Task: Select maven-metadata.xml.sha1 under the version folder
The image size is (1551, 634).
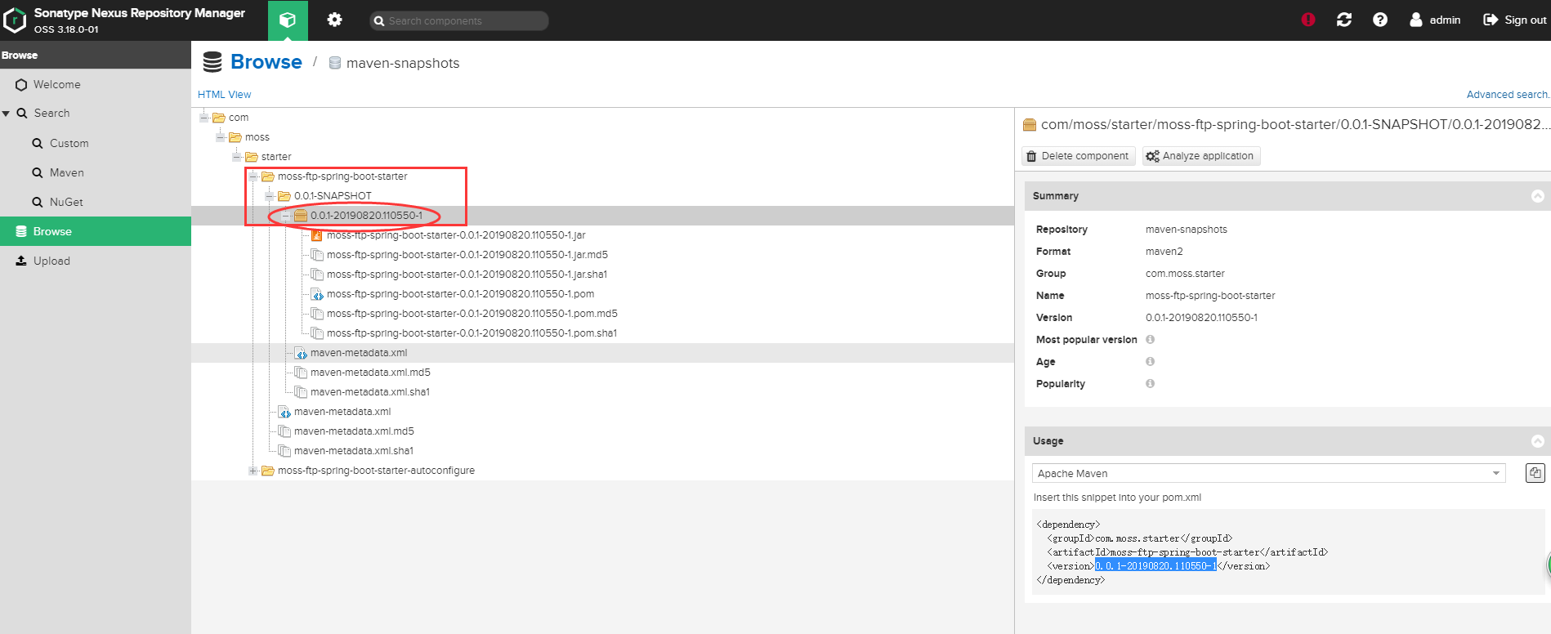Action: click(x=370, y=392)
